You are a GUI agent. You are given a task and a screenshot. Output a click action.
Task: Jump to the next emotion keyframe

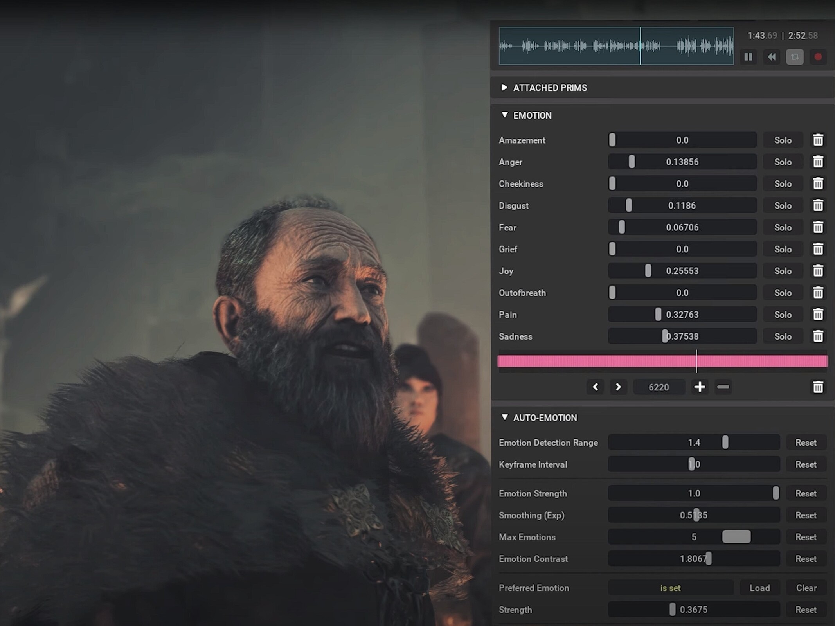click(618, 387)
